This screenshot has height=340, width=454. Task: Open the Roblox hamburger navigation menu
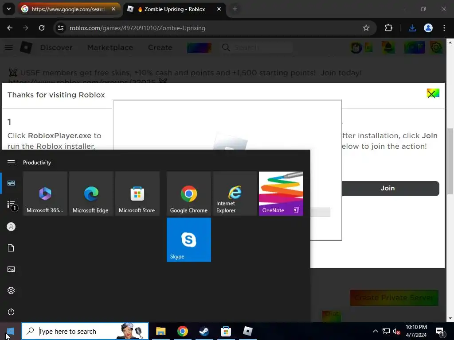[9, 47]
